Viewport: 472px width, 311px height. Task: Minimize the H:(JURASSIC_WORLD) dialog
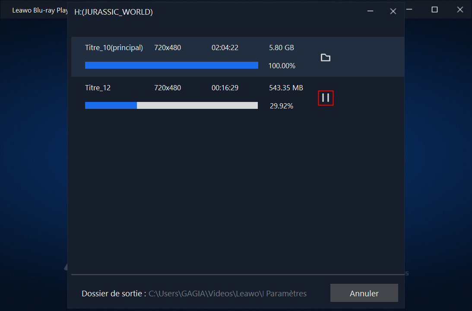pyautogui.click(x=370, y=11)
